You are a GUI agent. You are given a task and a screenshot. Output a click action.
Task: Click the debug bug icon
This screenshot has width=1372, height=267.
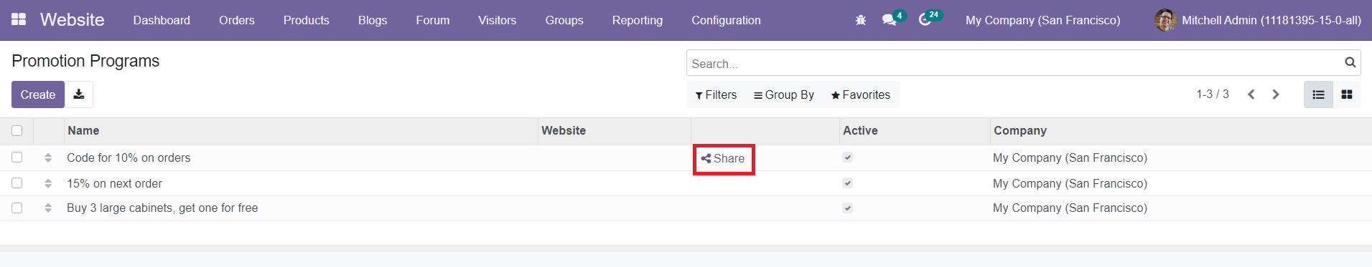[x=861, y=20]
